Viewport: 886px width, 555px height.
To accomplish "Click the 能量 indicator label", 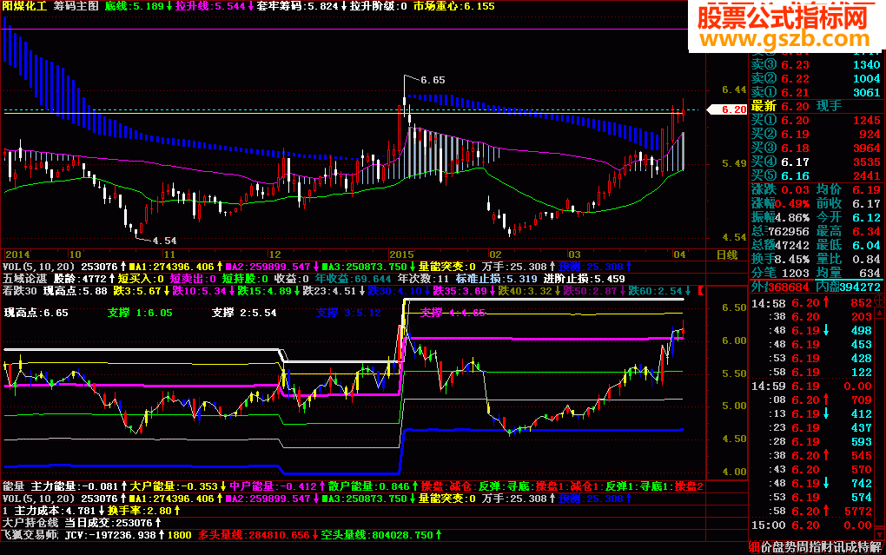I will [14, 486].
